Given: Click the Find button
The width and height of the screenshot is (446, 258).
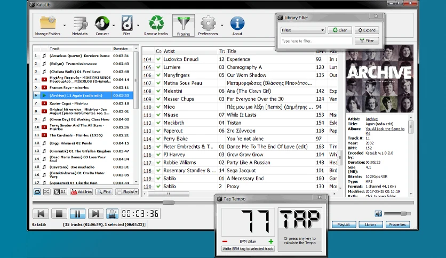Looking at the screenshot, I should tap(104, 192).
